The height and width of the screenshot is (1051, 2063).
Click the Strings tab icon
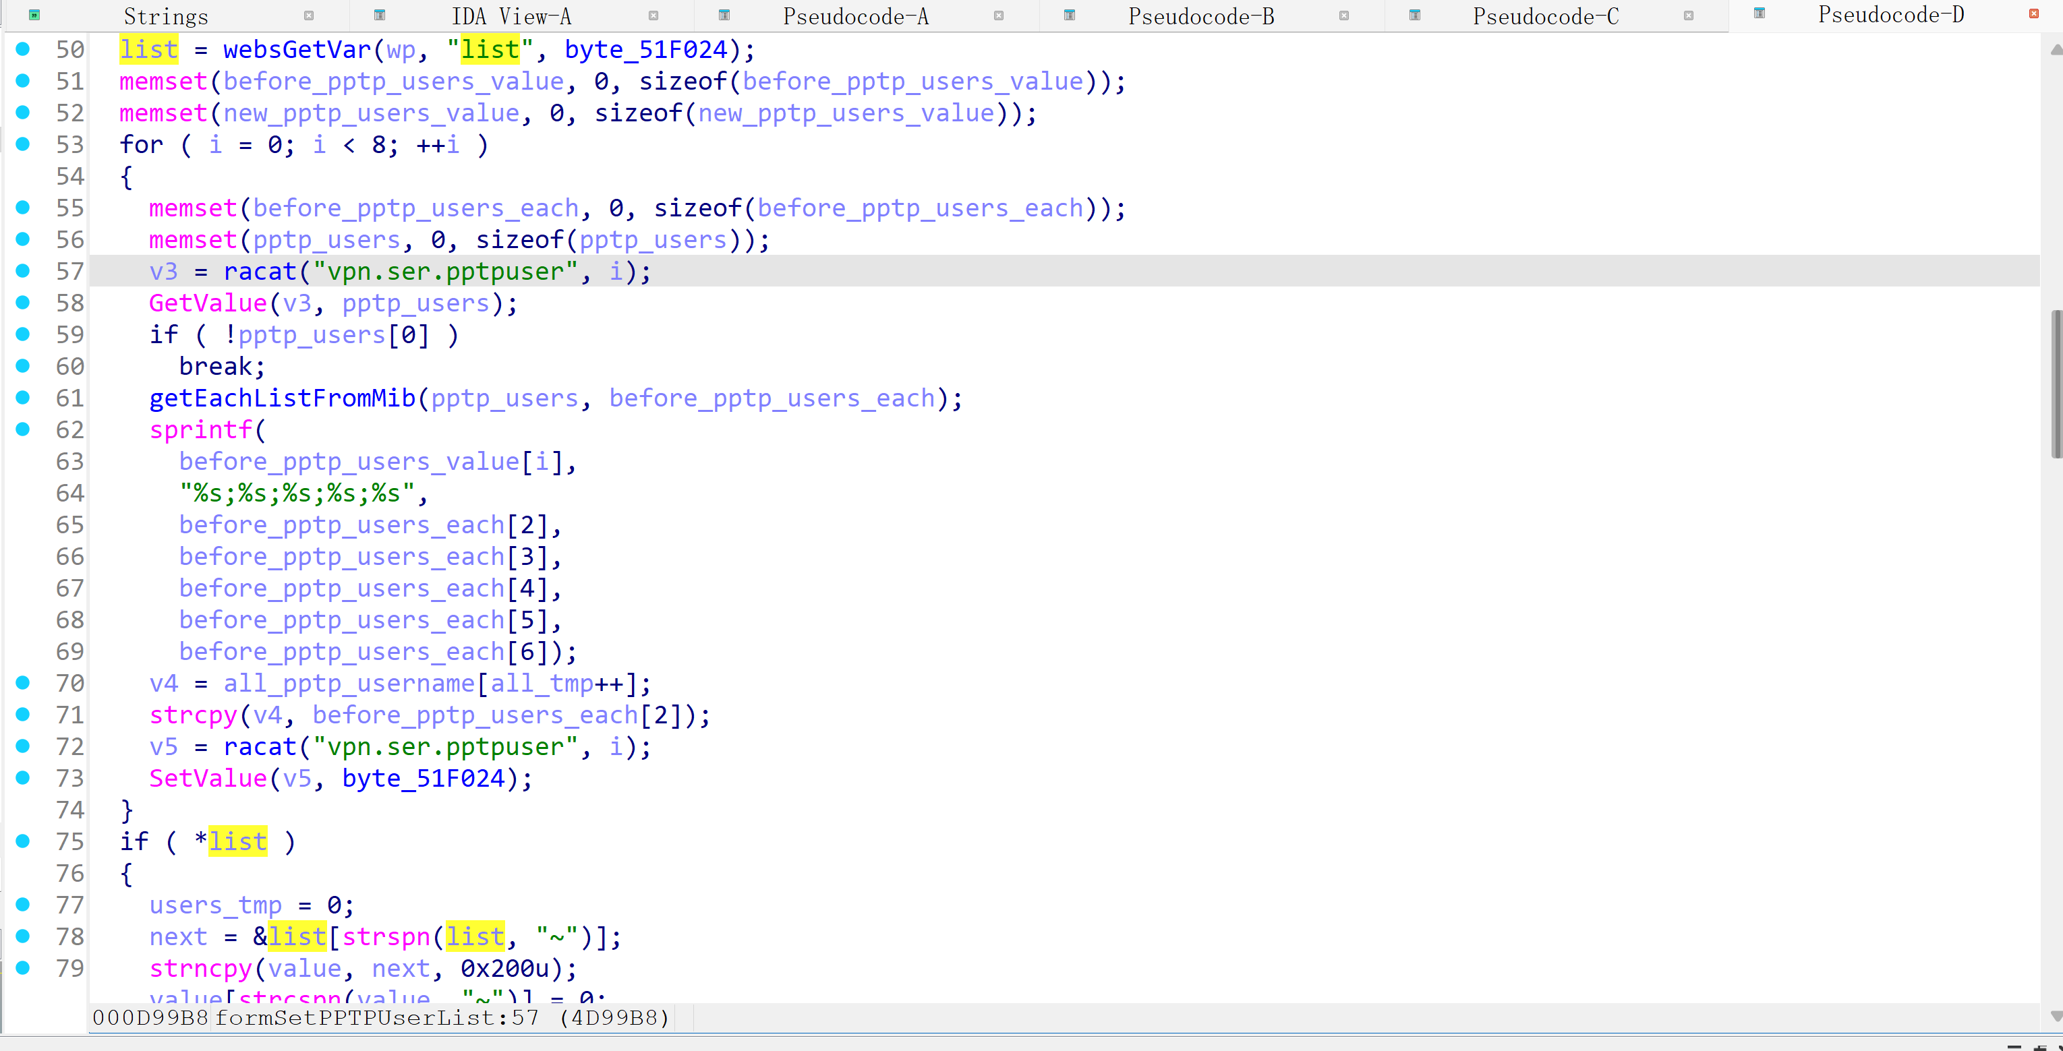coord(34,16)
